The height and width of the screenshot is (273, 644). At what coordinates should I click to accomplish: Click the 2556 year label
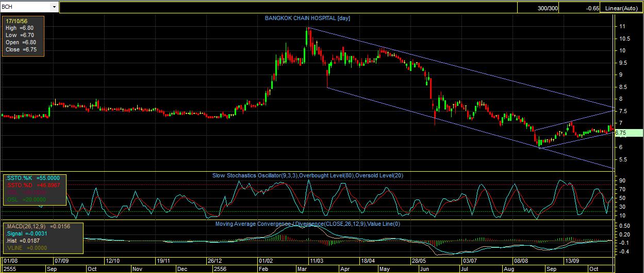click(221, 269)
